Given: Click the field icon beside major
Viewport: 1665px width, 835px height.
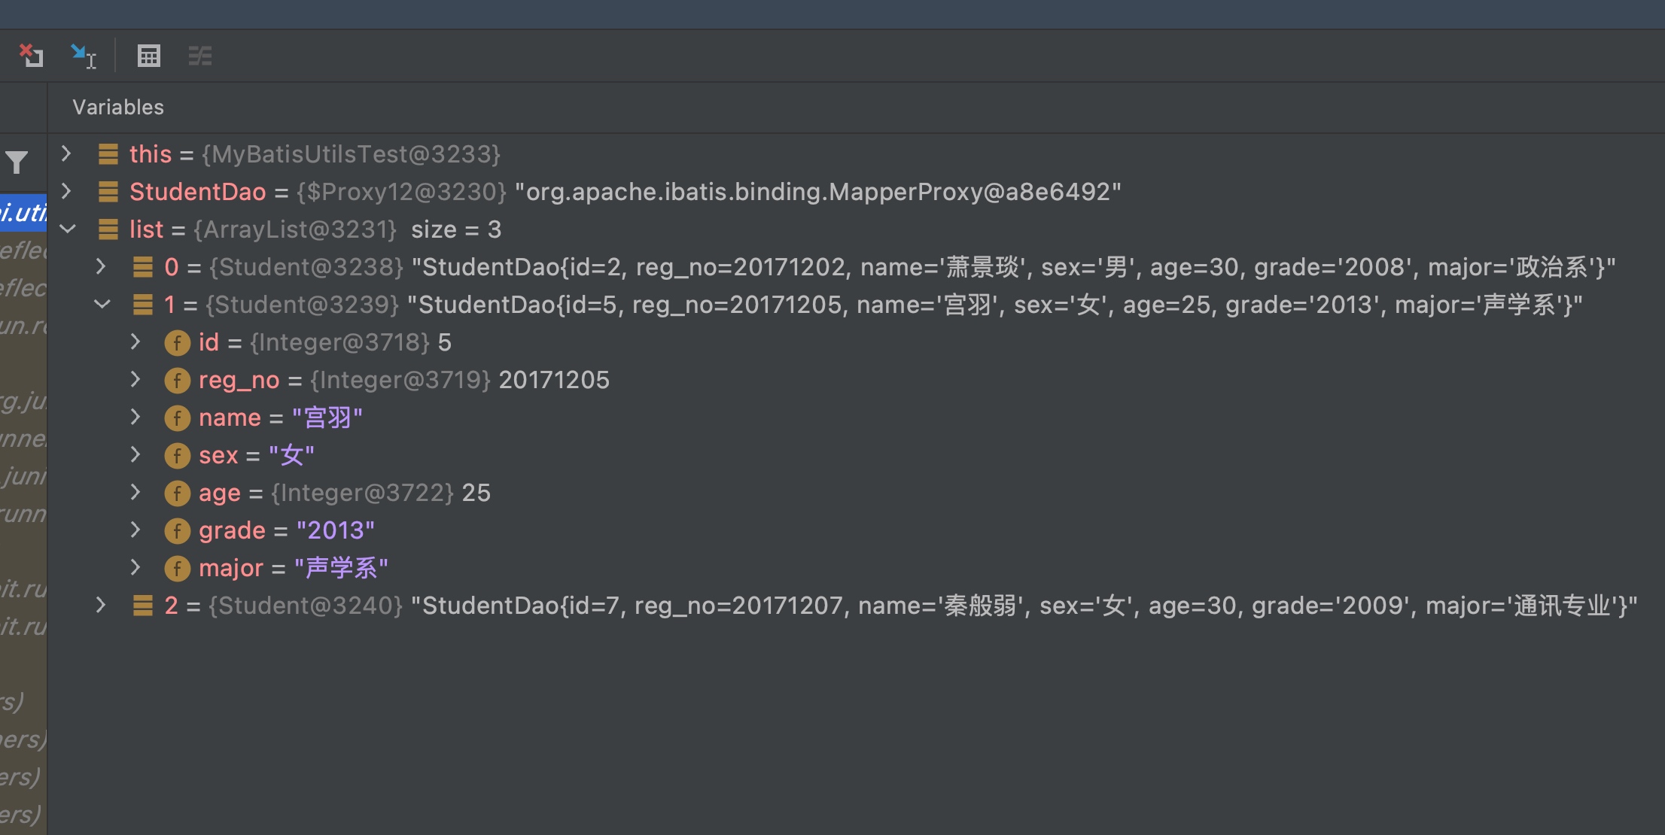Looking at the screenshot, I should tap(177, 569).
